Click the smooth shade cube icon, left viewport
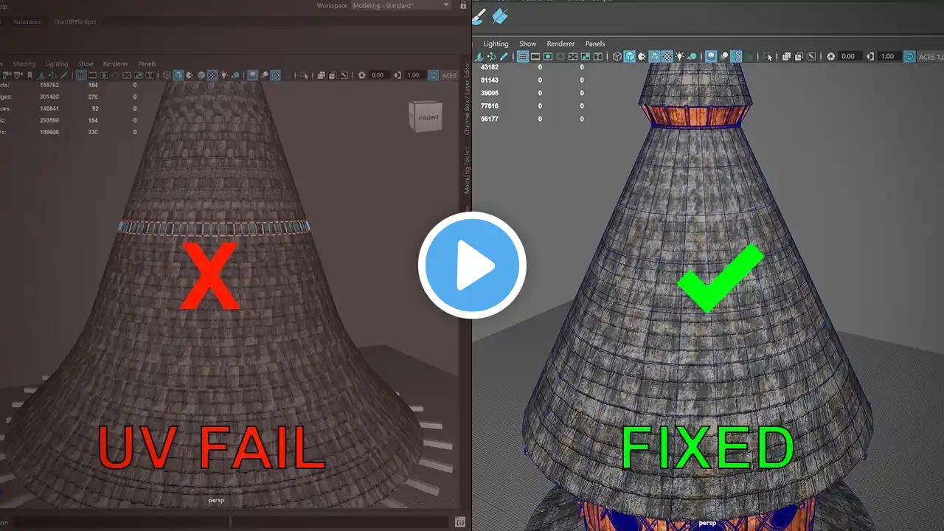The height and width of the screenshot is (531, 944). point(178,75)
